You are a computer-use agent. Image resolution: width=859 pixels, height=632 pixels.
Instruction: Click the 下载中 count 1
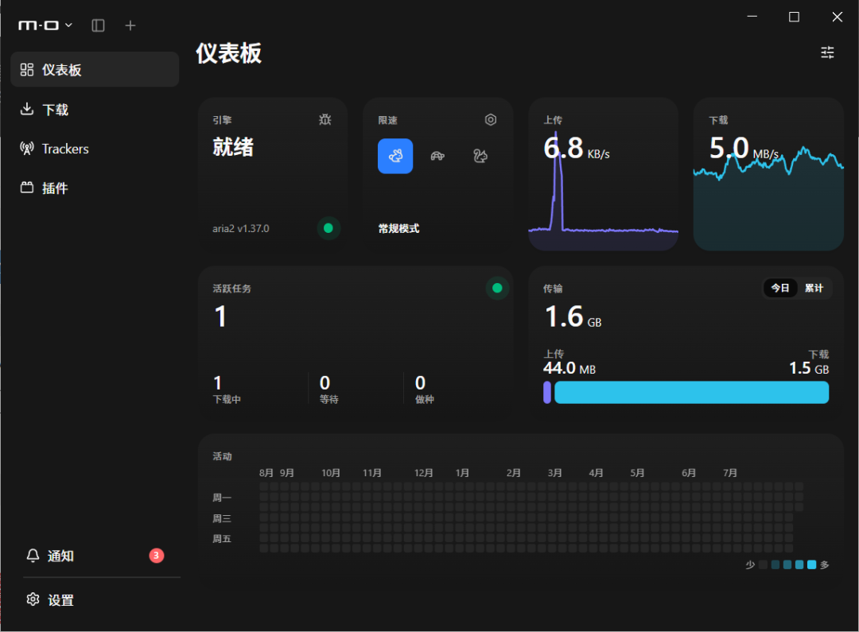[x=217, y=382]
